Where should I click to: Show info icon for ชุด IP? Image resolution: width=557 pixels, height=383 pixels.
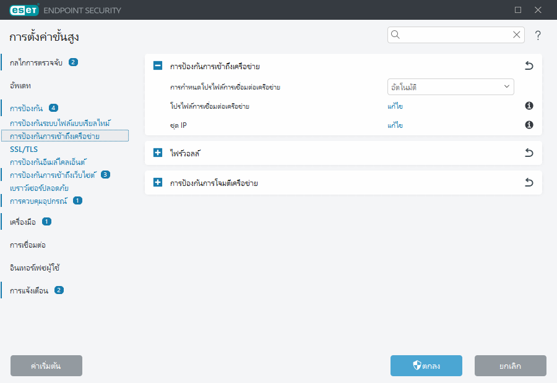[529, 125]
